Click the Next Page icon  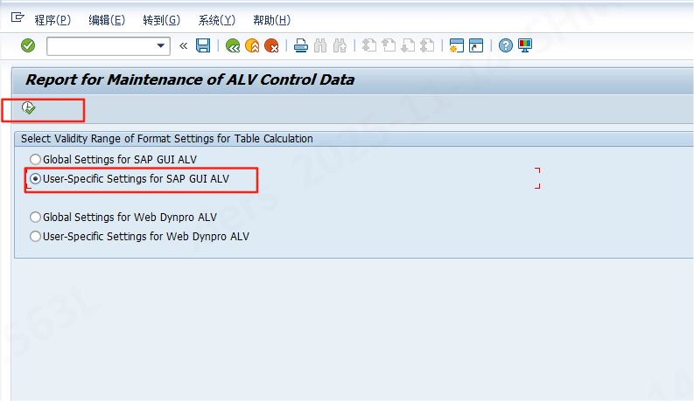coord(408,45)
